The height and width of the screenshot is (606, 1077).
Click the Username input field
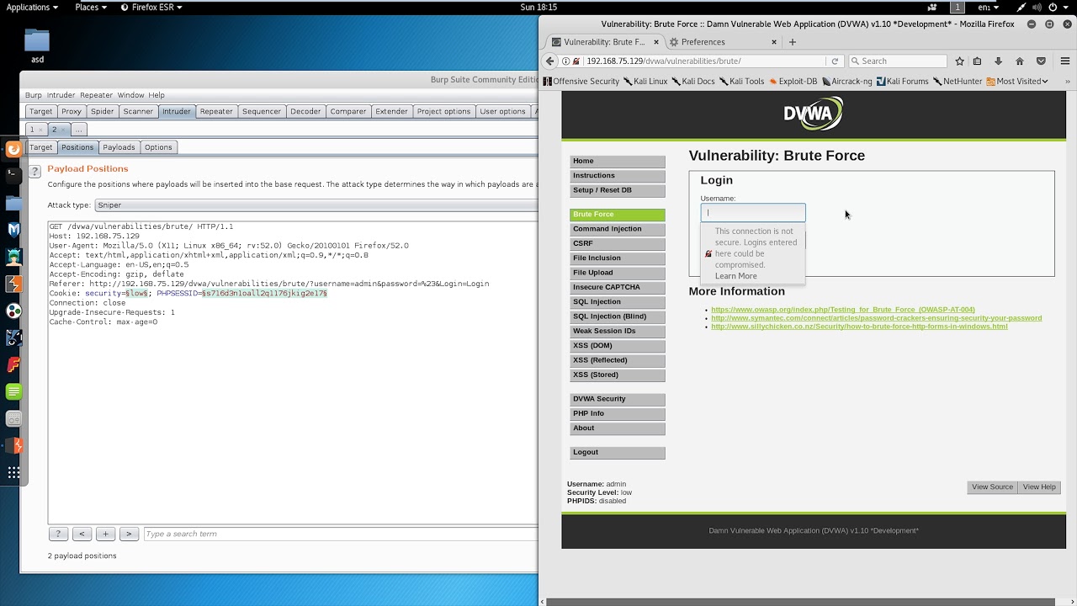(753, 213)
